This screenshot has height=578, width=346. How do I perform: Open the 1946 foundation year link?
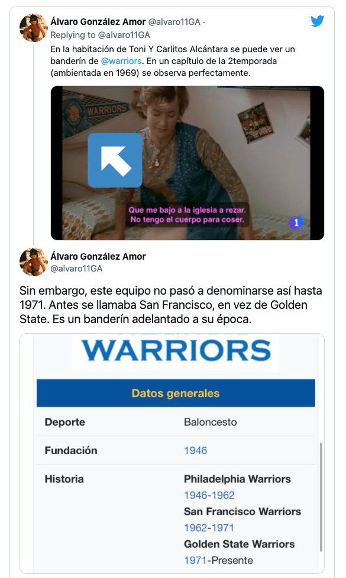click(x=196, y=451)
